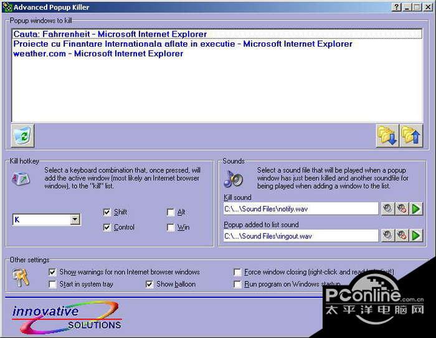Browse for Kill sound file
This screenshot has height=338, width=436.
[387, 209]
